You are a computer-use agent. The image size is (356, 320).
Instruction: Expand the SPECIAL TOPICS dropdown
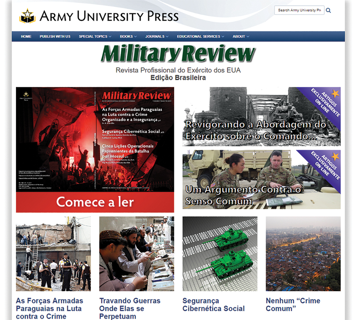pos(95,36)
